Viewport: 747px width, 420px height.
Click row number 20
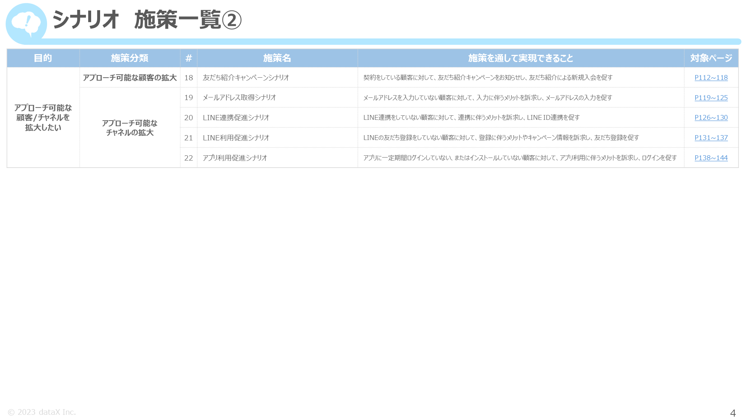(189, 118)
